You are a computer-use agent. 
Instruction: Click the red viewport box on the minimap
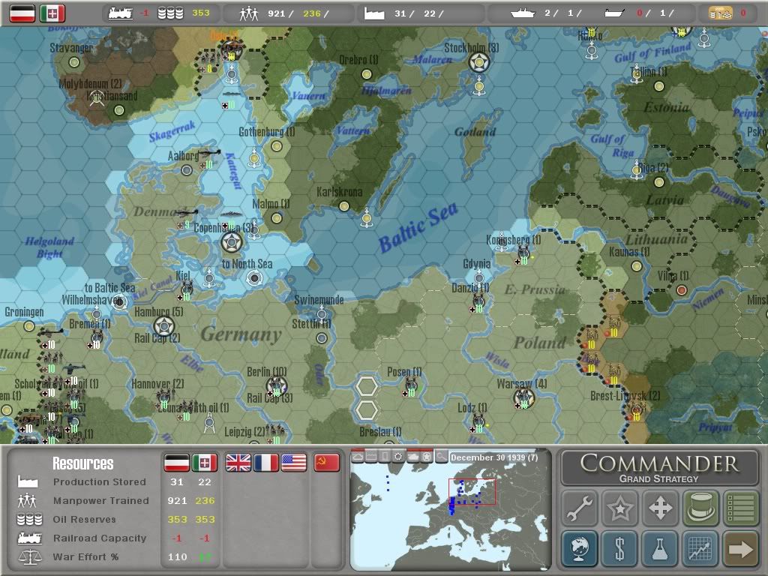(x=472, y=492)
